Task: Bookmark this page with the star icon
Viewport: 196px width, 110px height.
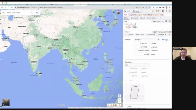Action: 150,8
